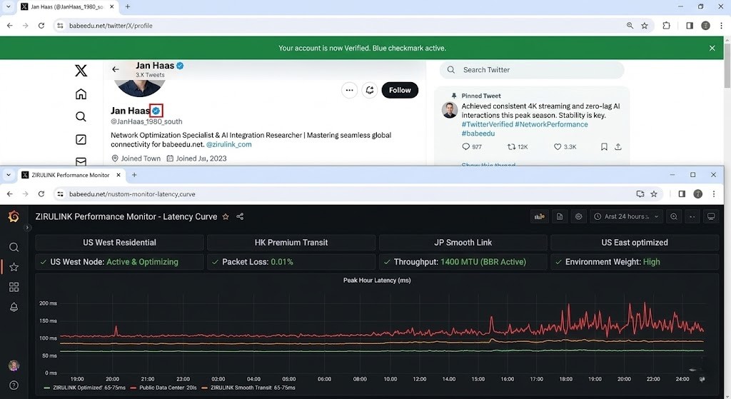Screen dimensions: 731x399
Task: Open the Grafana alerting bell icon
Action: pos(14,307)
